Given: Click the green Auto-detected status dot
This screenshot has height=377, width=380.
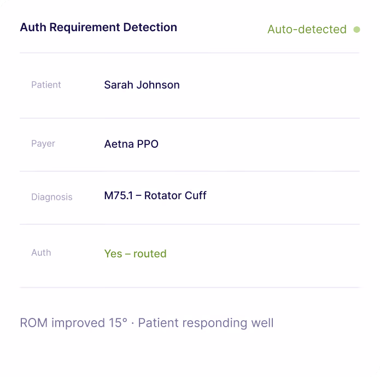Looking at the screenshot, I should [356, 30].
